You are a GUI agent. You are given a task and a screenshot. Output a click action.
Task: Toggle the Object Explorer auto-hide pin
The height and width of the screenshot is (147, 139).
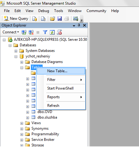[x=79, y=25]
